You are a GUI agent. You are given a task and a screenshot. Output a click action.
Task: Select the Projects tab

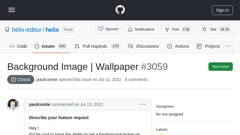pyautogui.click(x=208, y=46)
